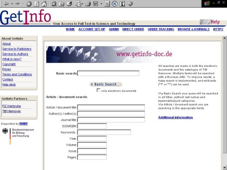227x170 pixels.
Task: Open the Help desk link
Action: click(9, 85)
